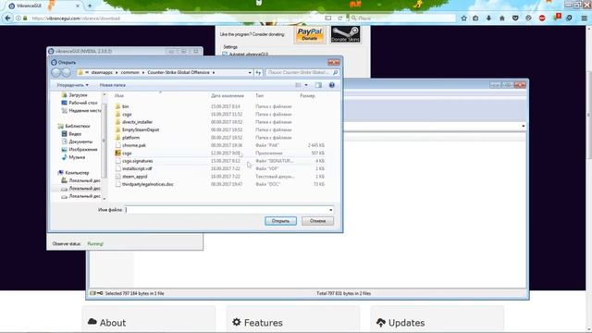
Task: Click the Pocket icon in Firefox toolbar
Action: [x=515, y=18]
